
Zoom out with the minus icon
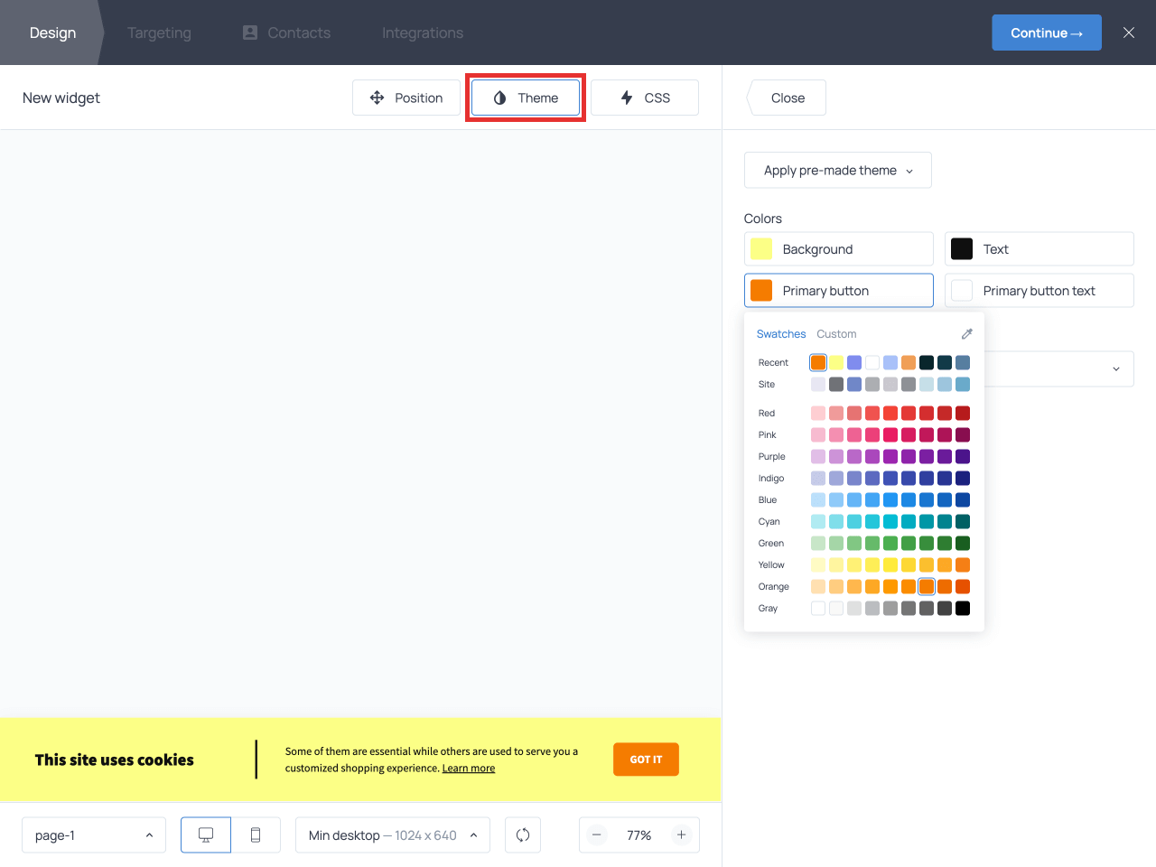tap(597, 835)
